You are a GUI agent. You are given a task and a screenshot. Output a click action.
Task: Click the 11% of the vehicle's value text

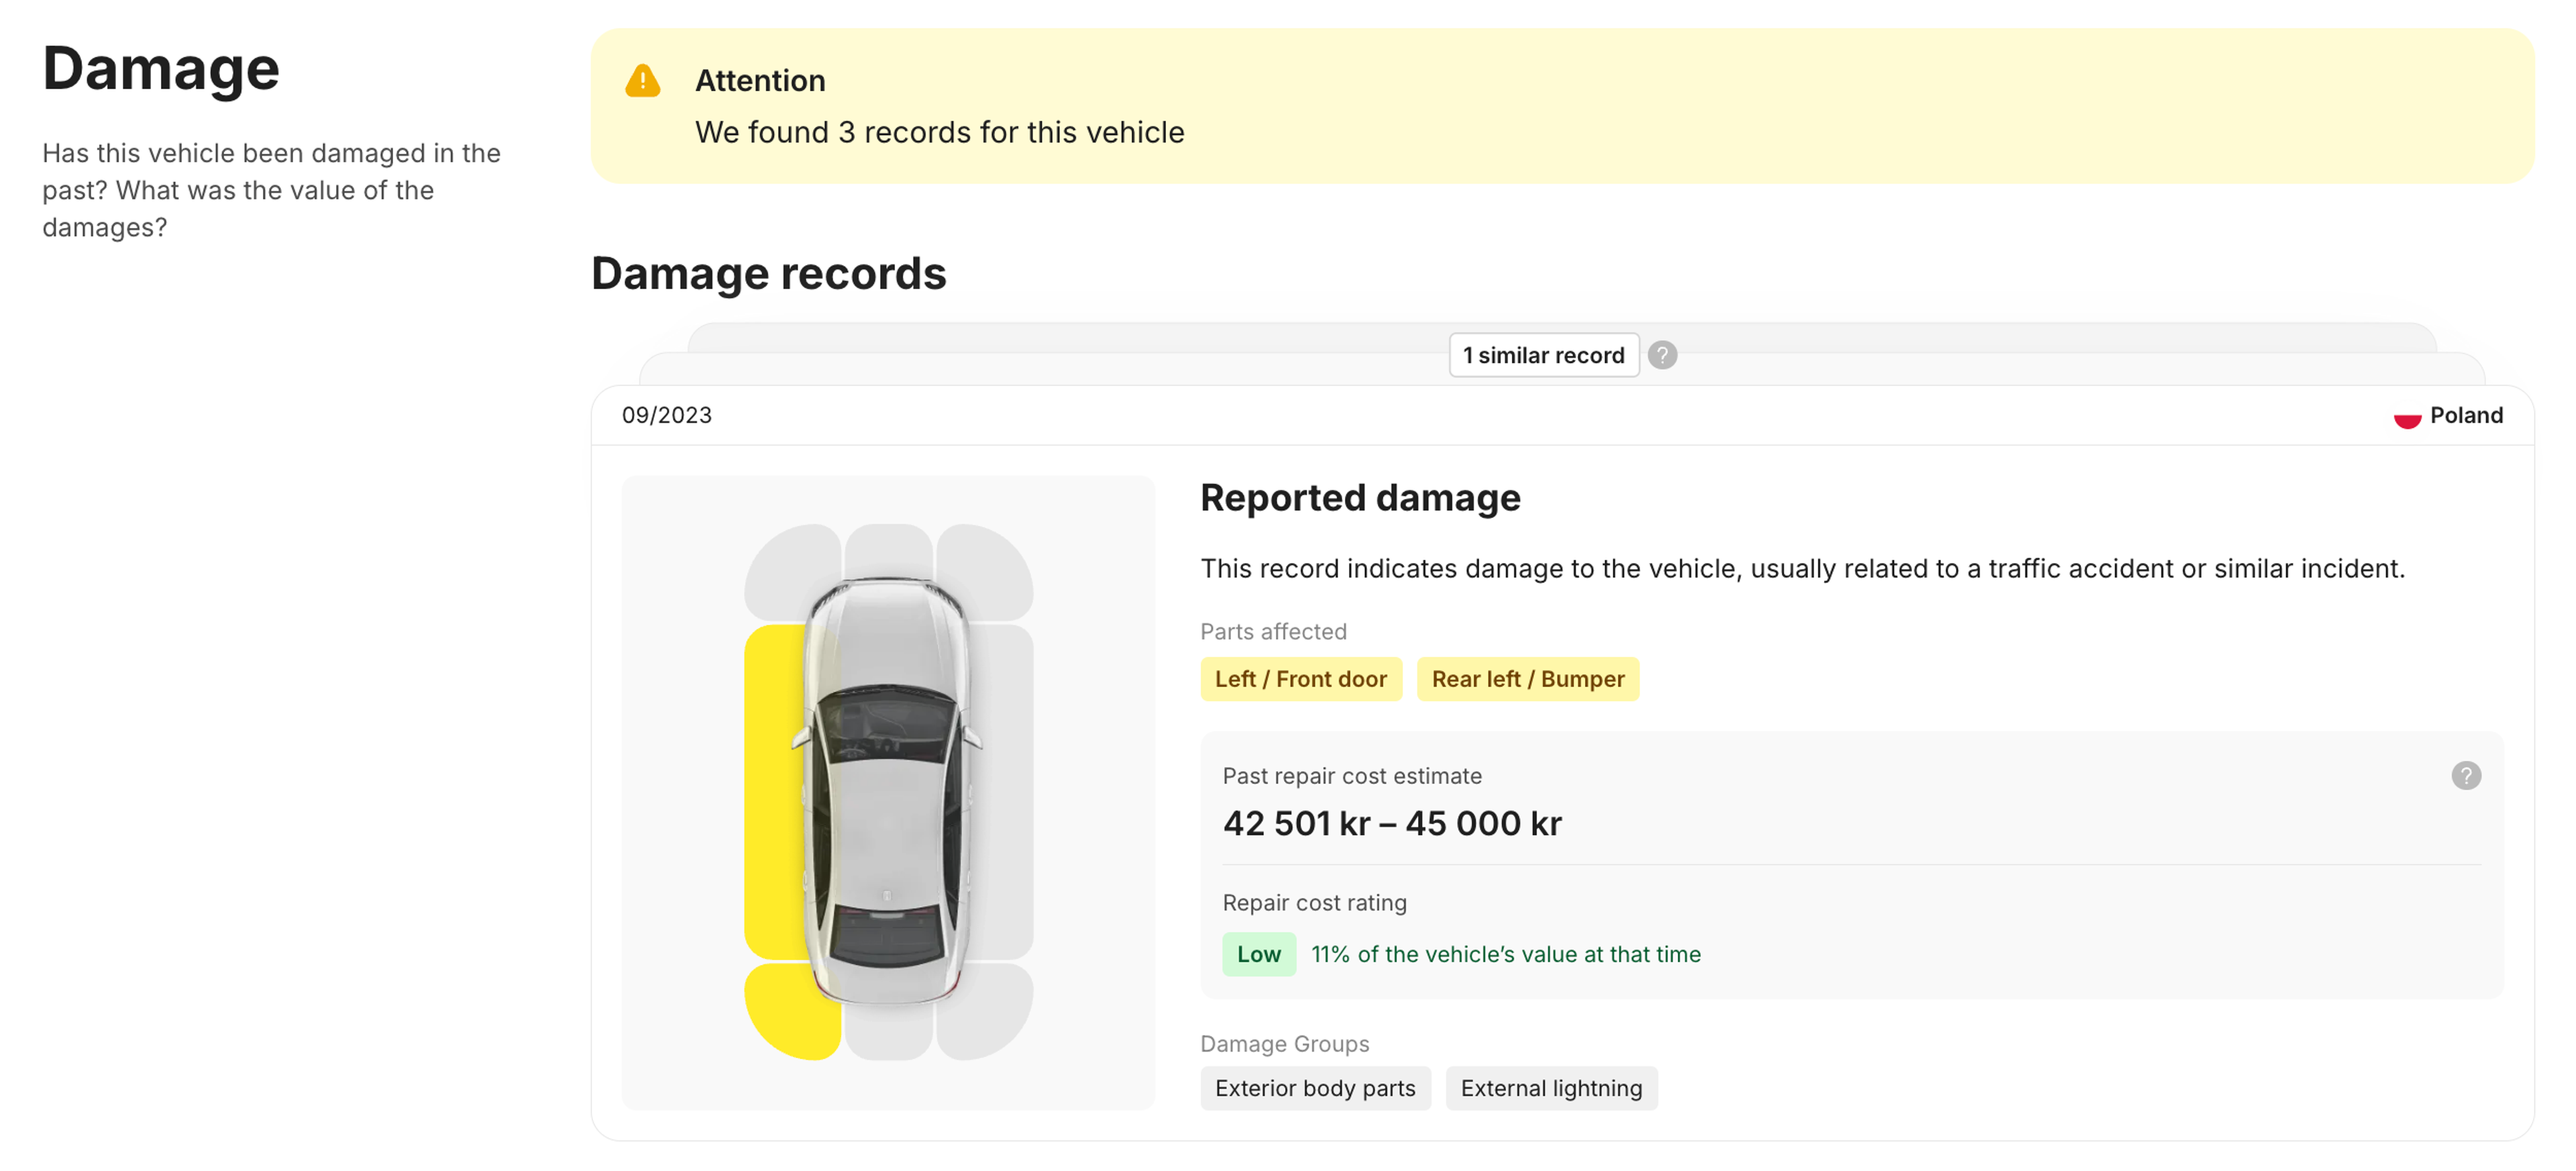(x=1505, y=954)
